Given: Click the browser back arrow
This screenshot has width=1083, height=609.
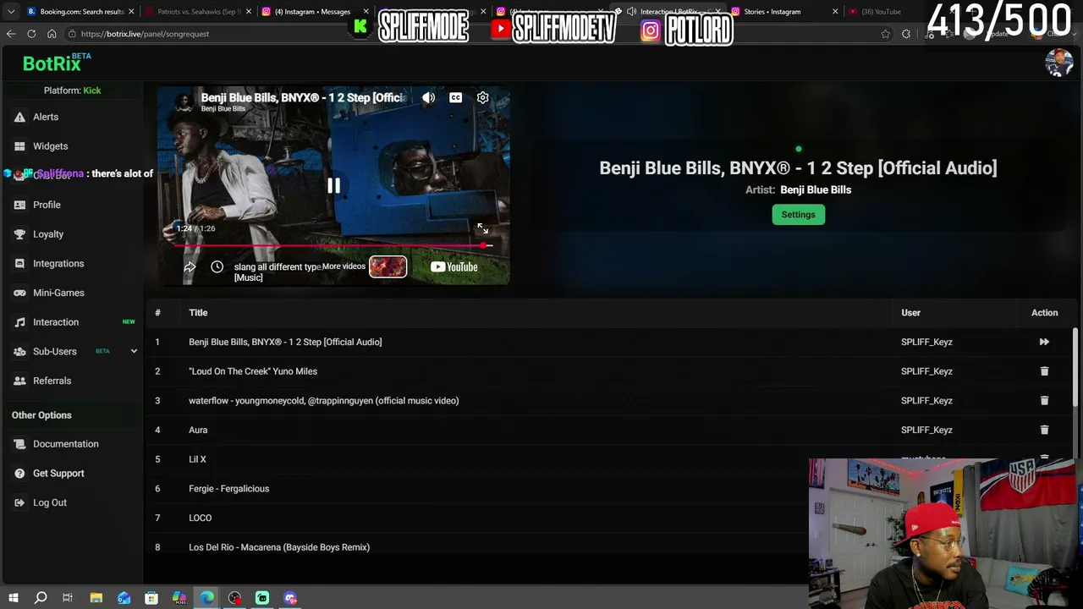Looking at the screenshot, I should pos(11,34).
